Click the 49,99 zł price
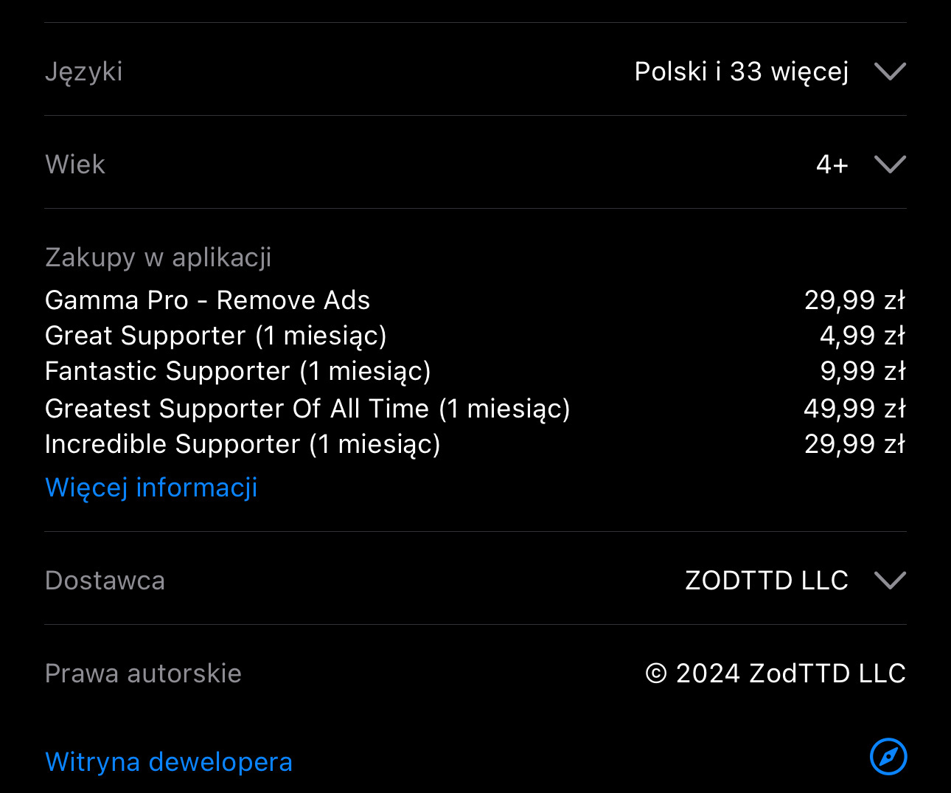Viewport: 951px width, 793px height. (854, 409)
